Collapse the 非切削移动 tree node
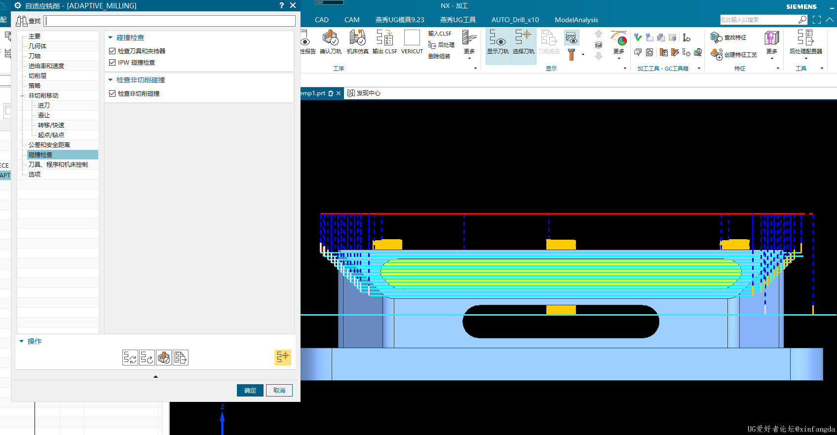 [23, 96]
